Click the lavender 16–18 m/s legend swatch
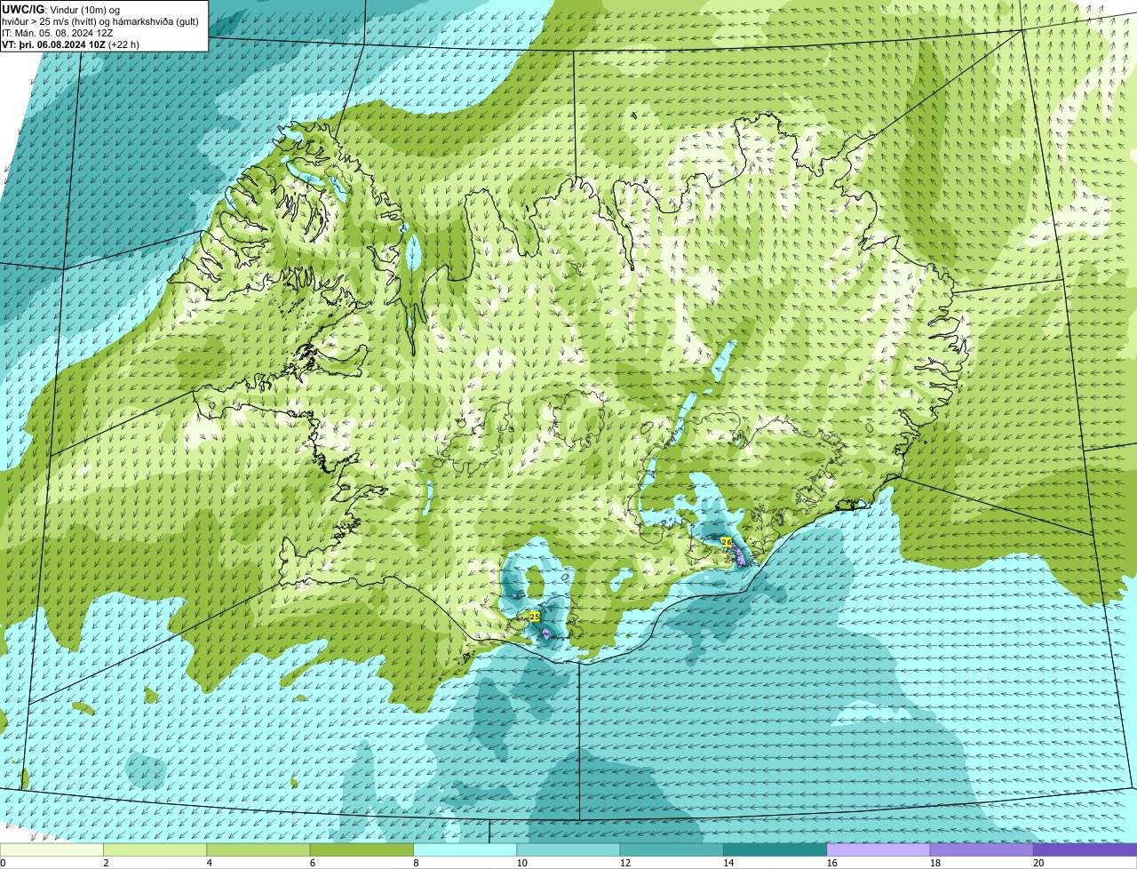 (879, 849)
